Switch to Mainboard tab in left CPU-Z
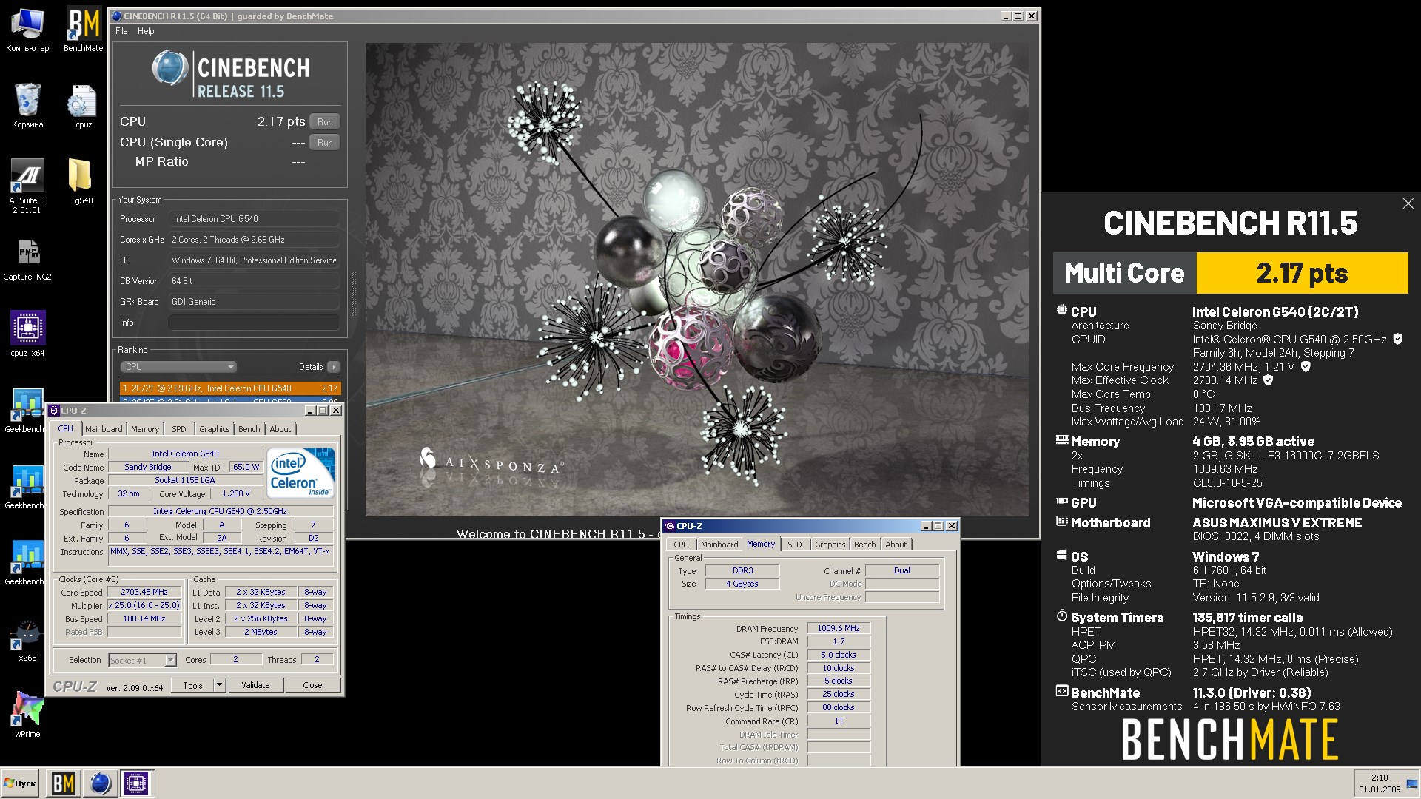 [x=104, y=429]
